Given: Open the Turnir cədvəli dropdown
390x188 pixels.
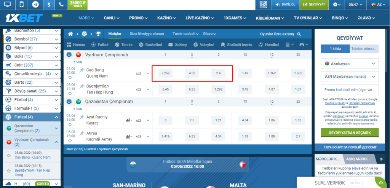Looking at the screenshot, I should (x=185, y=34).
